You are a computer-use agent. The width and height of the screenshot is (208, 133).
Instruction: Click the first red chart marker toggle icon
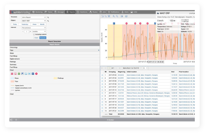pyautogui.click(x=12, y=74)
